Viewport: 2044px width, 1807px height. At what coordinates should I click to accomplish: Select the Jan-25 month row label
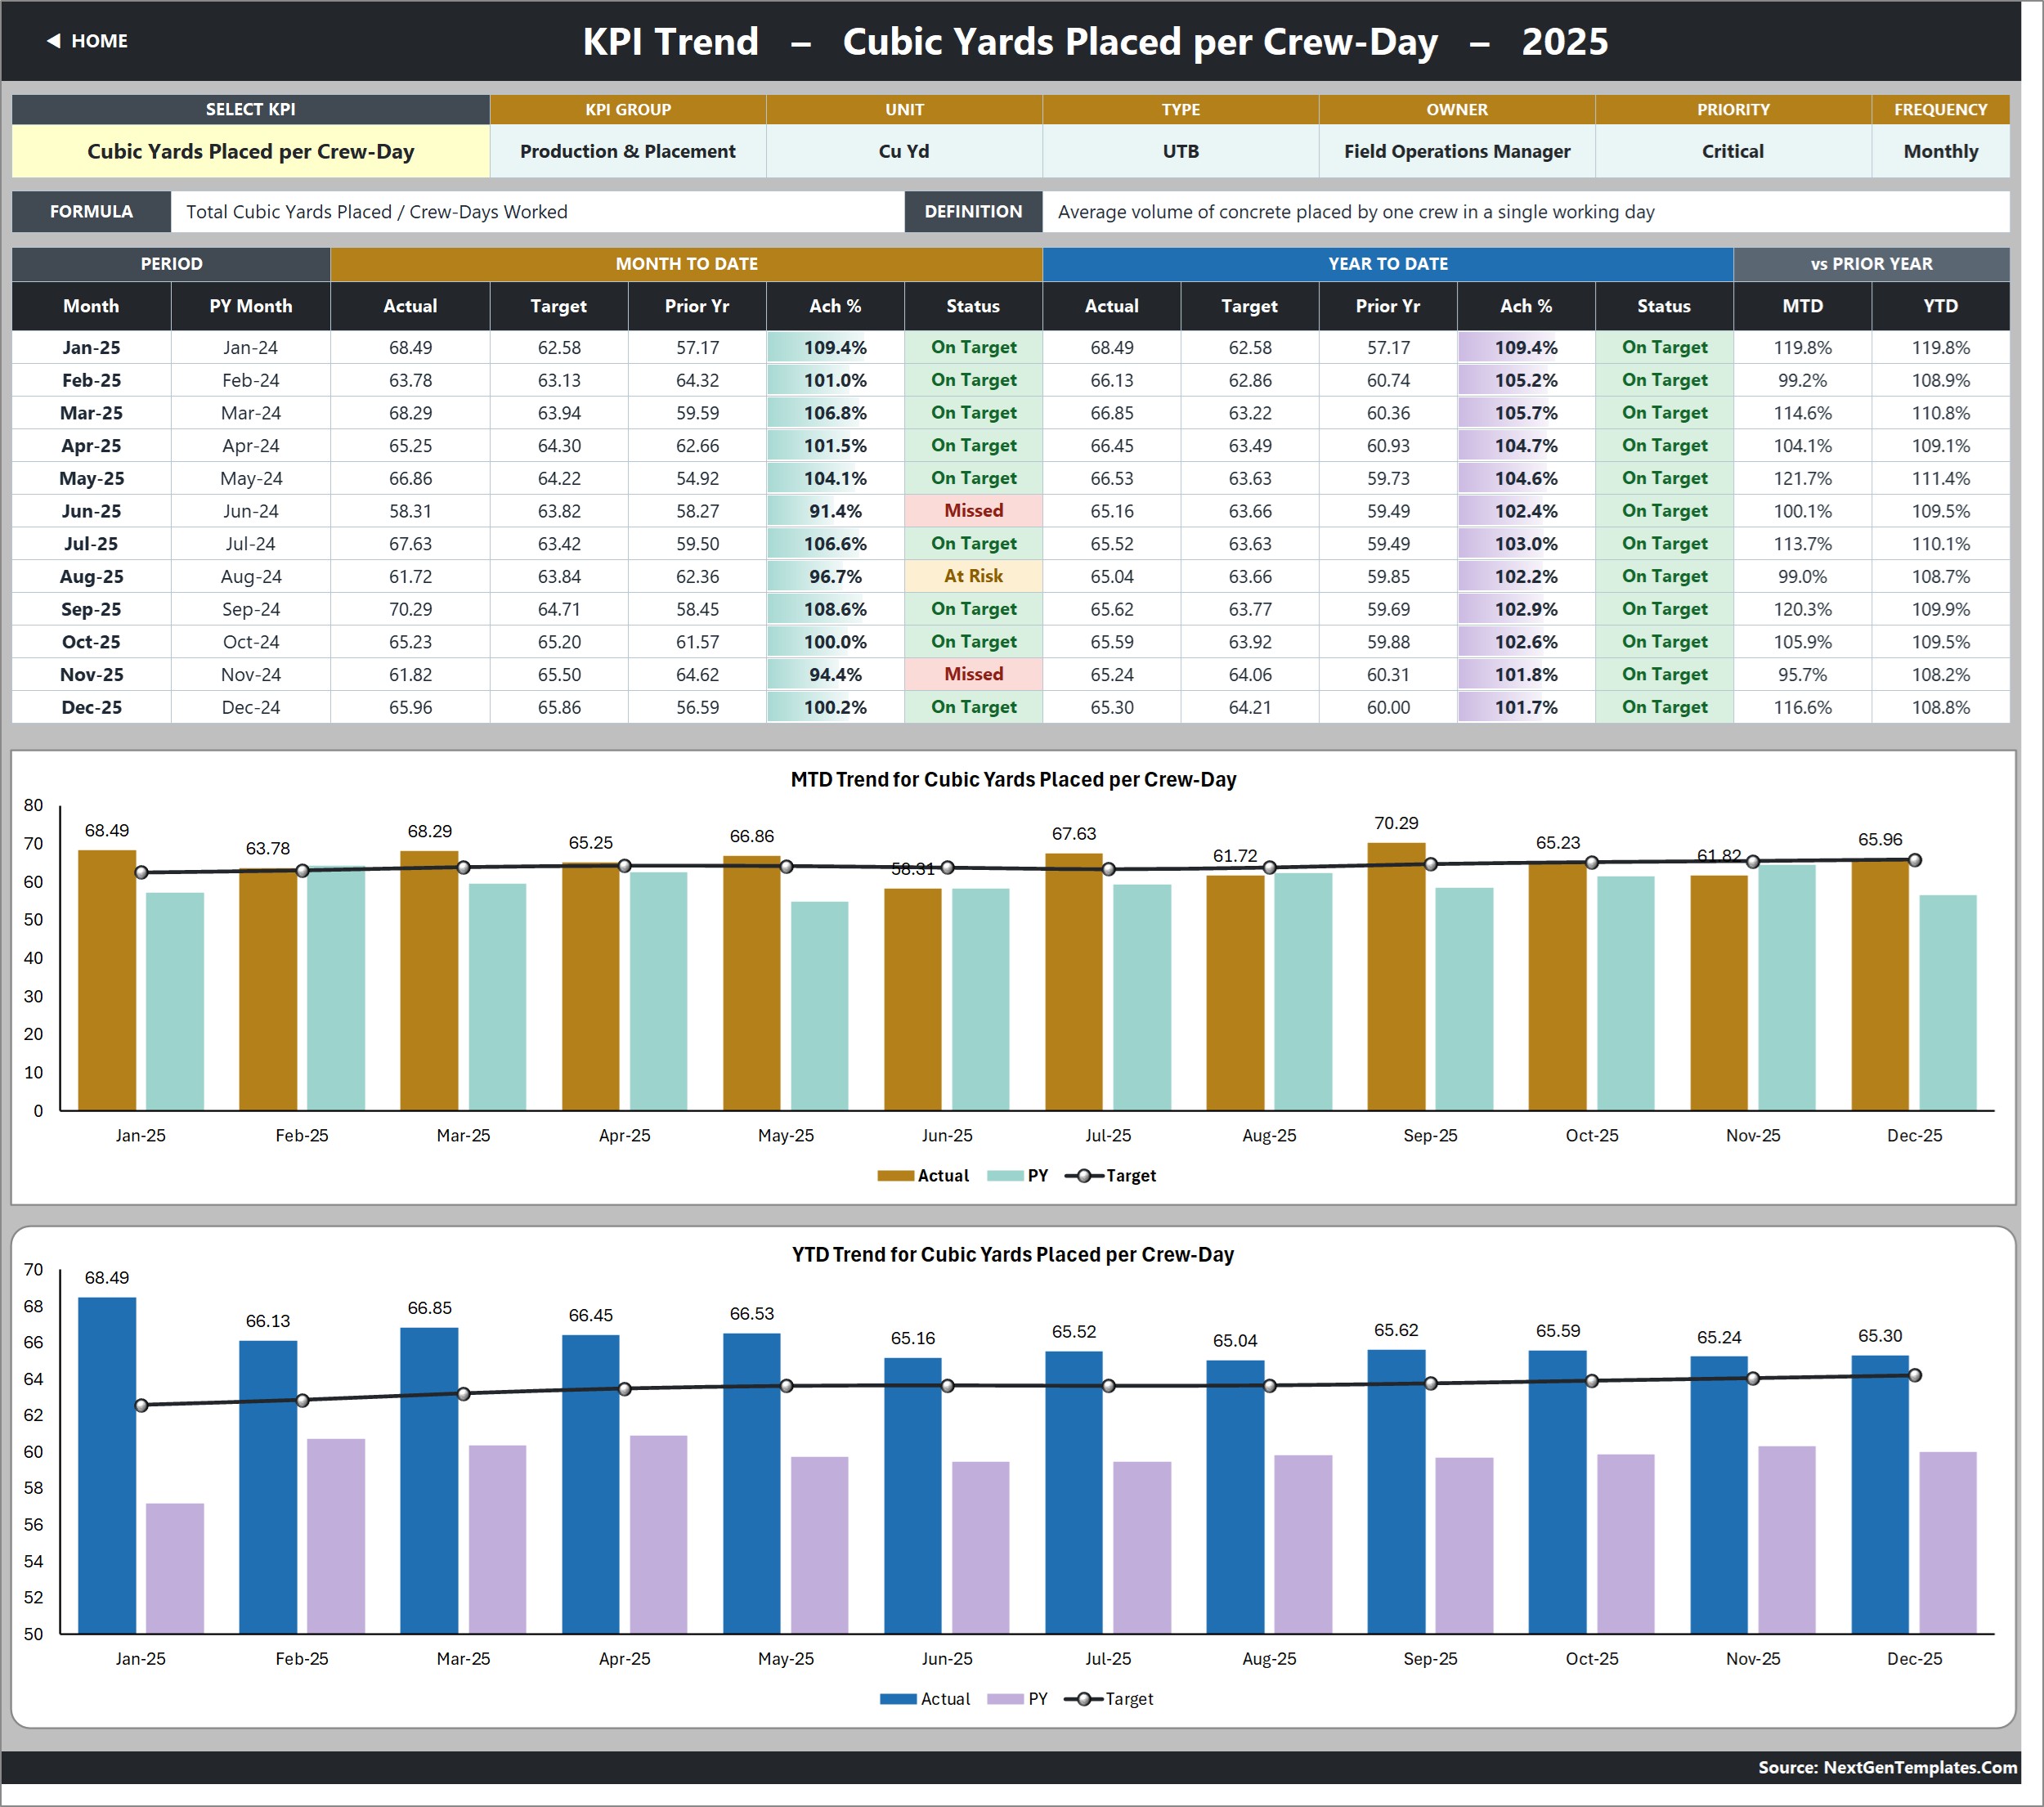[91, 347]
